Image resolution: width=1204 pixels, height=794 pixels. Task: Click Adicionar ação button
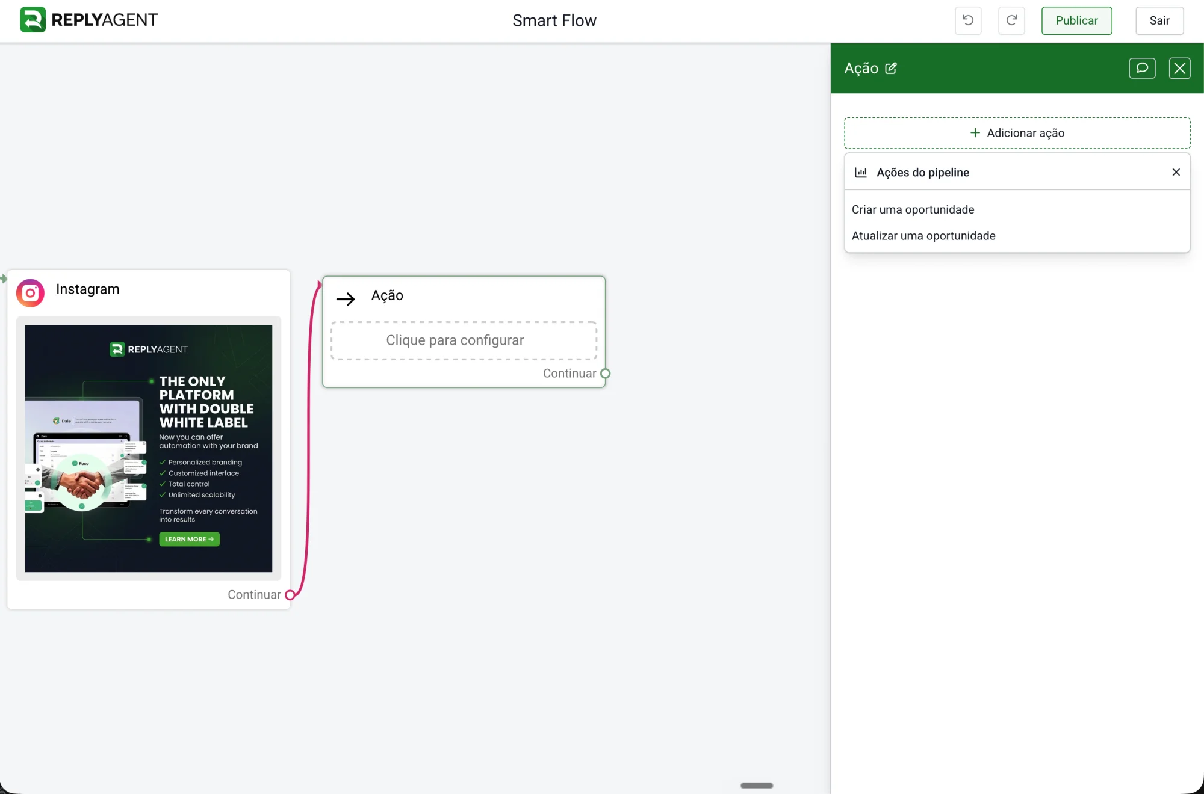1017,133
